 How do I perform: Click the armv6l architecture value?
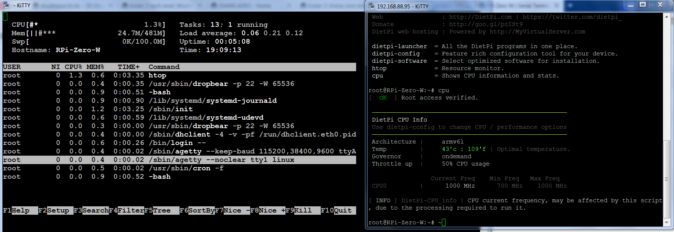click(453, 142)
